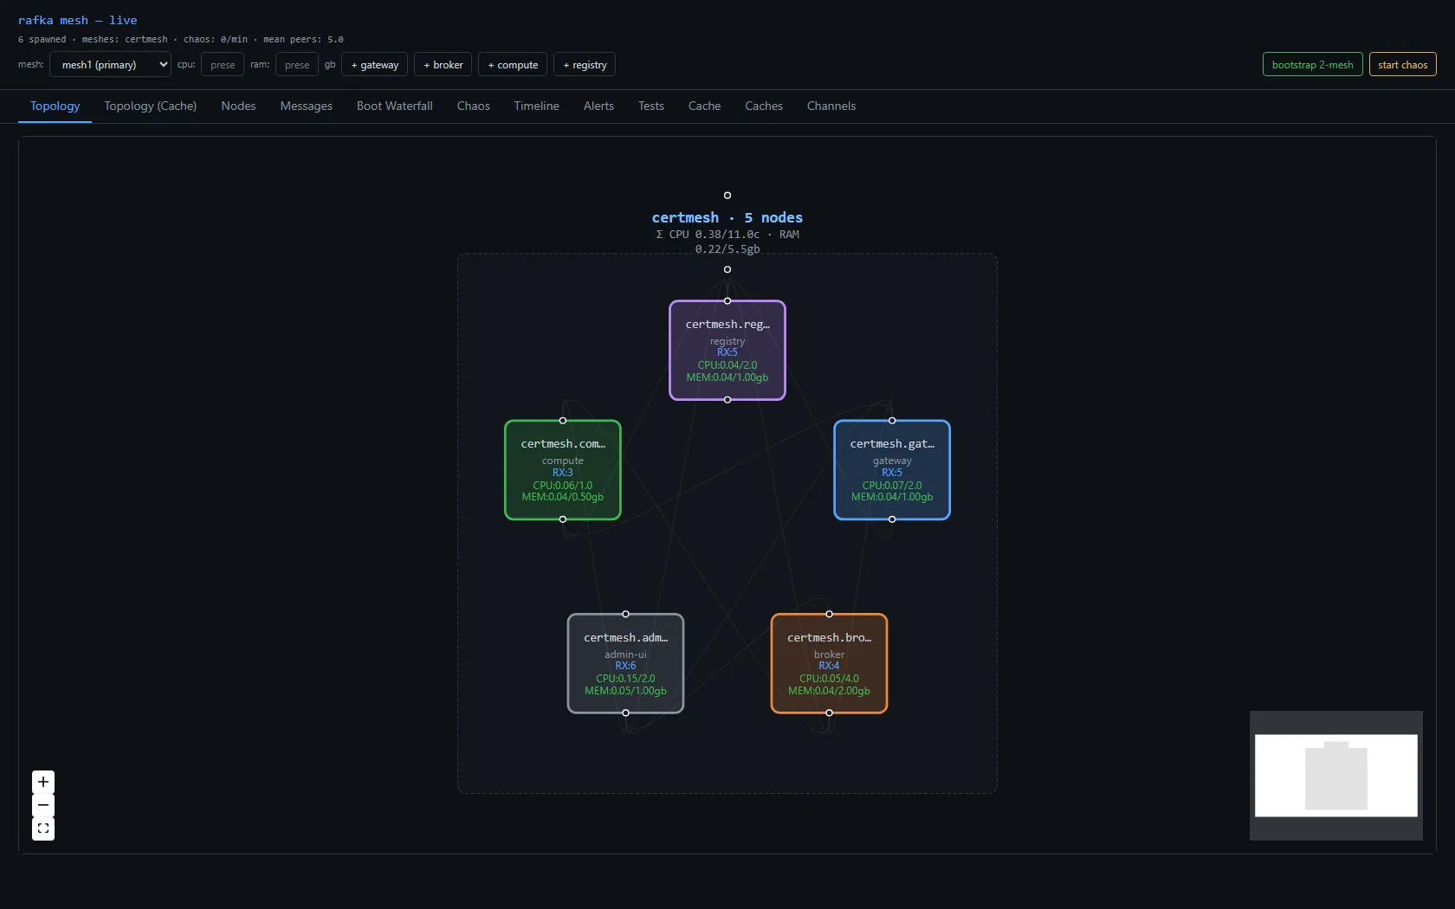The width and height of the screenshot is (1455, 909).
Task: Zoom in on the topology canvas
Action: [43, 782]
